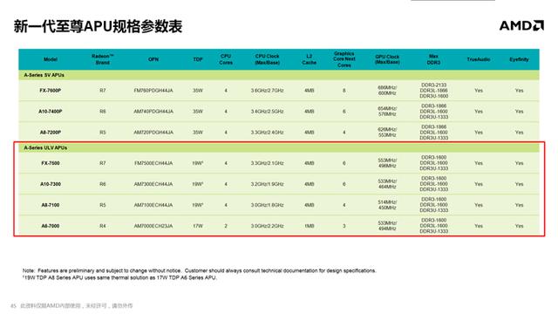Click the CPU cores "2" in the A6-7000 row
Screen dimensions: 558x314
click(226, 226)
